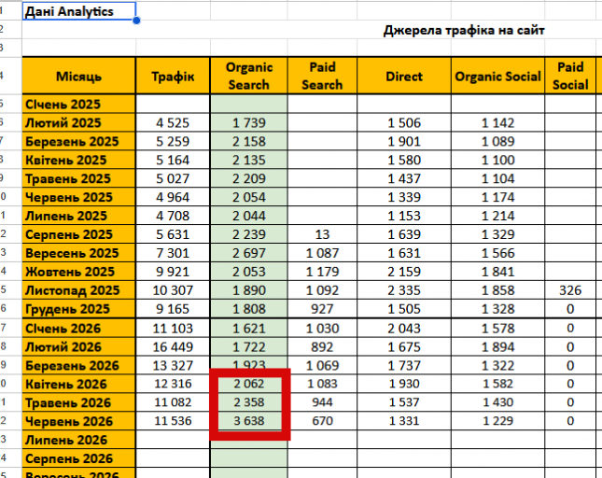Select the 'Місяць' column header cell
This screenshot has height=478, width=602.
coord(78,76)
